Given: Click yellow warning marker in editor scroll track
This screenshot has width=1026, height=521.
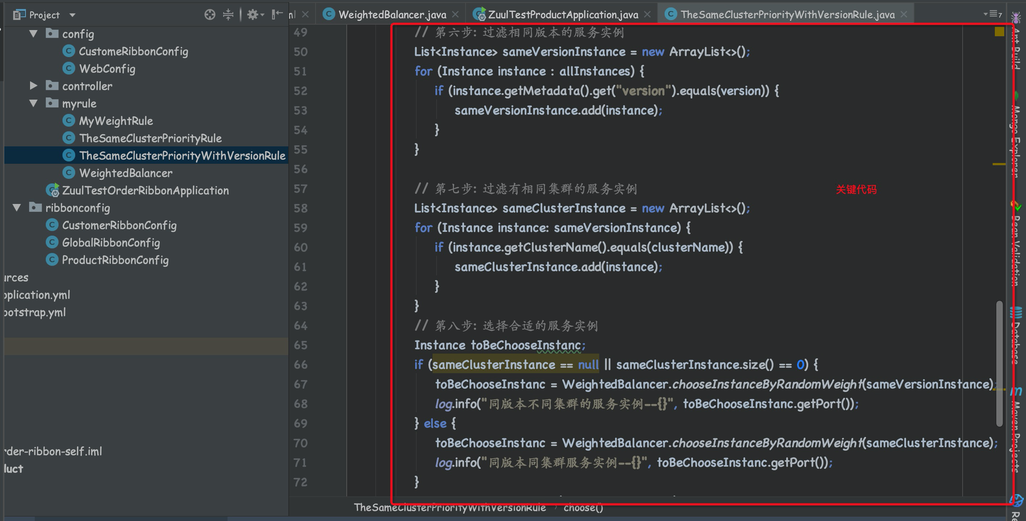Looking at the screenshot, I should [x=999, y=32].
